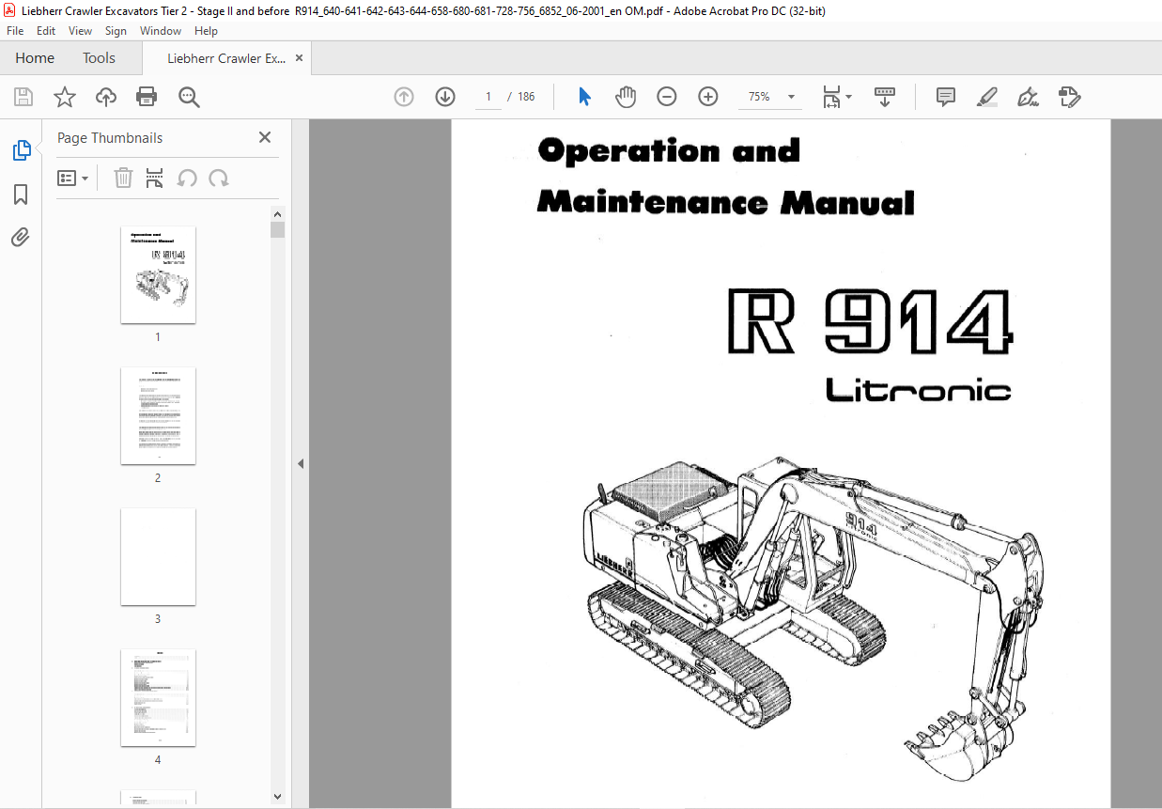Close the Liebherr Crawler document tab
1162x809 pixels.
pos(300,58)
